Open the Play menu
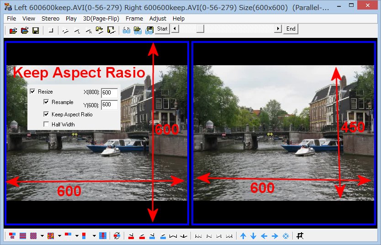 71,18
